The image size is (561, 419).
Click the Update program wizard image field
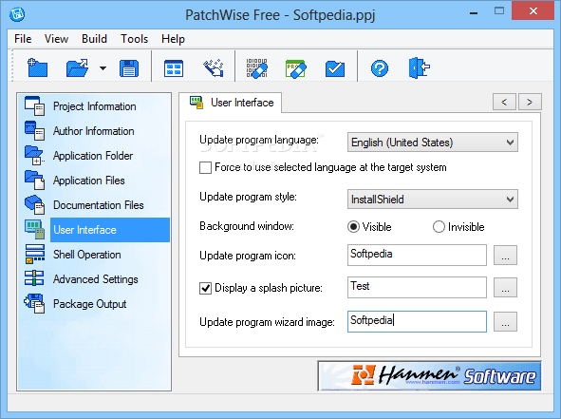pos(417,321)
